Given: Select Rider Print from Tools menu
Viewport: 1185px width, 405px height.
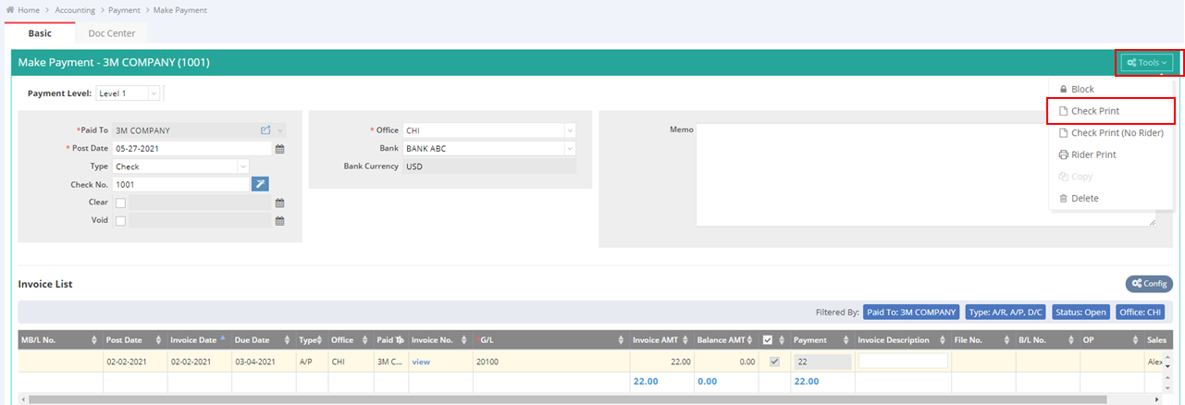Looking at the screenshot, I should tap(1092, 154).
